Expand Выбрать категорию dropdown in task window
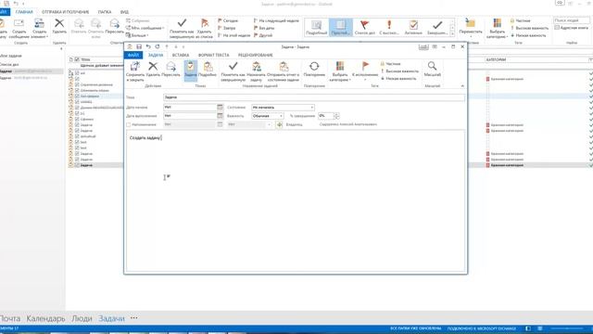Screen dimensions: 593x334 tap(340, 72)
